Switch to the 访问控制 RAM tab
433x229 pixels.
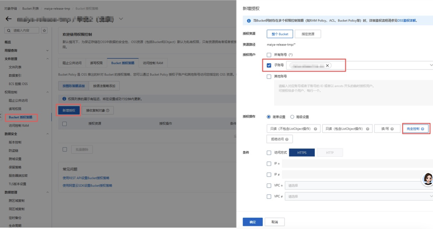153,63
